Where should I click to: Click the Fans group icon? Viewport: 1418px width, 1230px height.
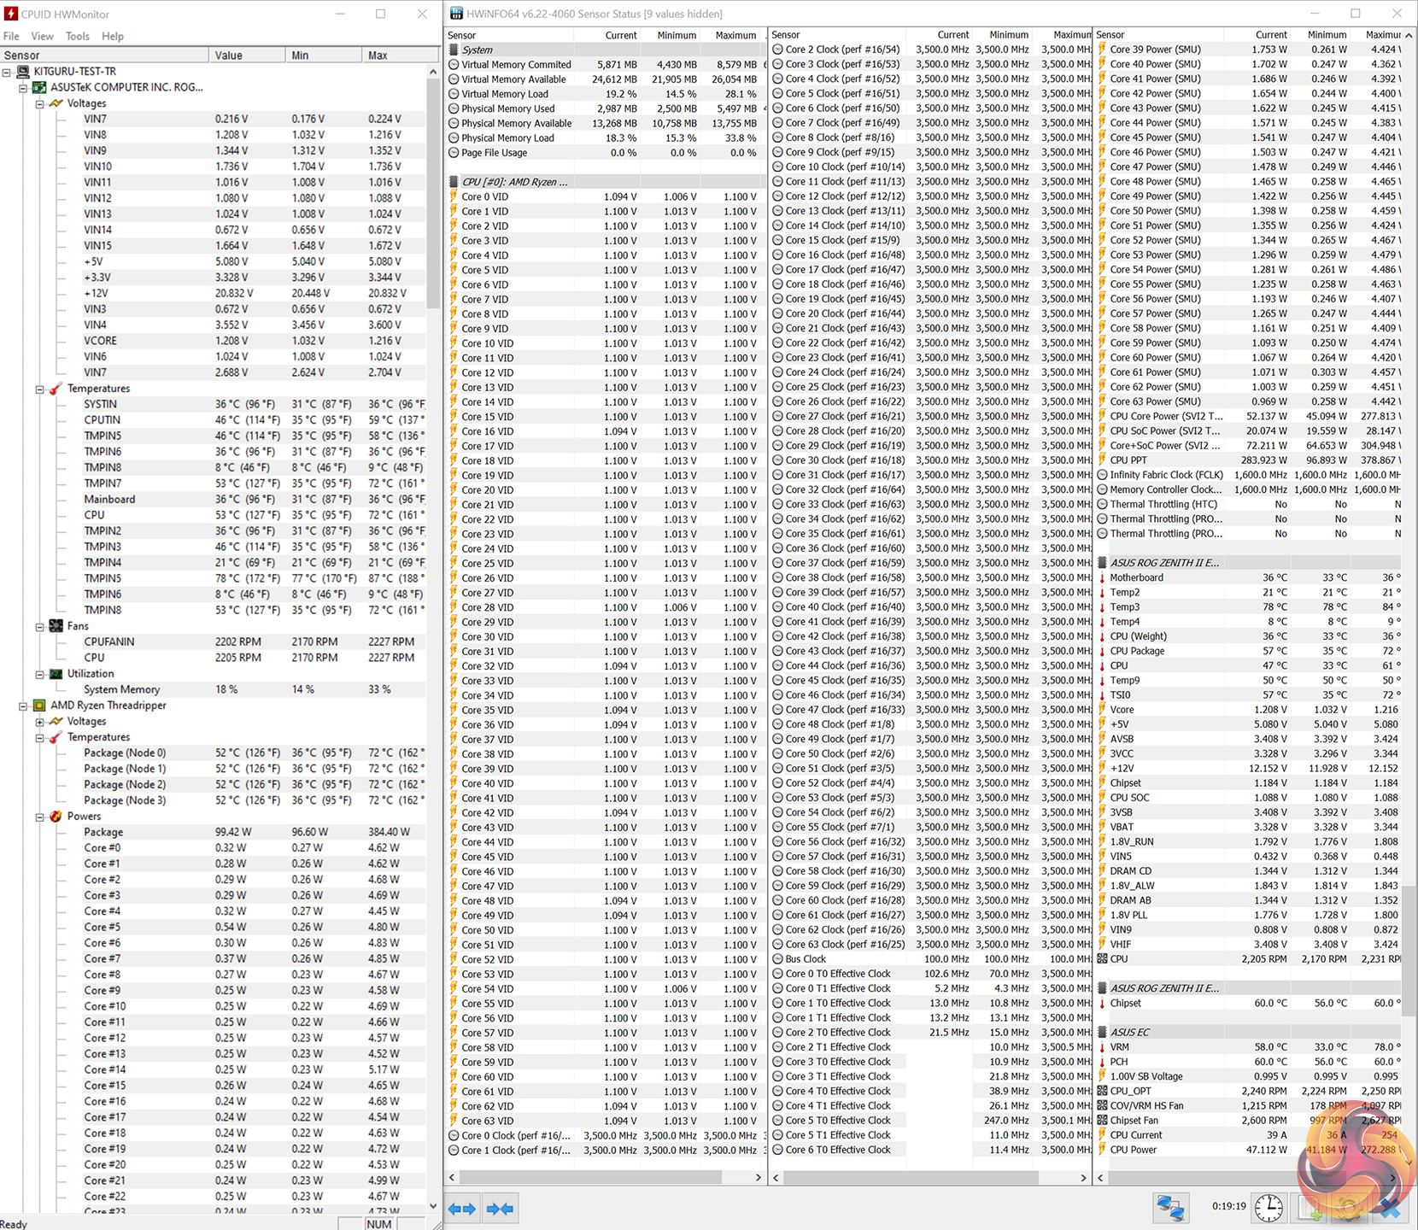[x=56, y=626]
